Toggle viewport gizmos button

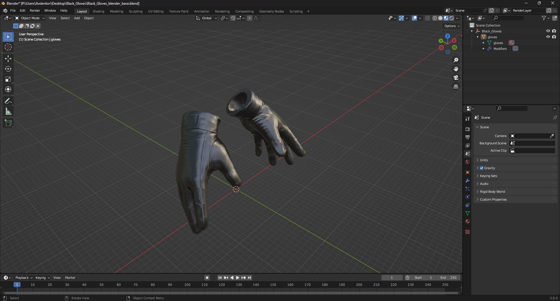pyautogui.click(x=401, y=18)
